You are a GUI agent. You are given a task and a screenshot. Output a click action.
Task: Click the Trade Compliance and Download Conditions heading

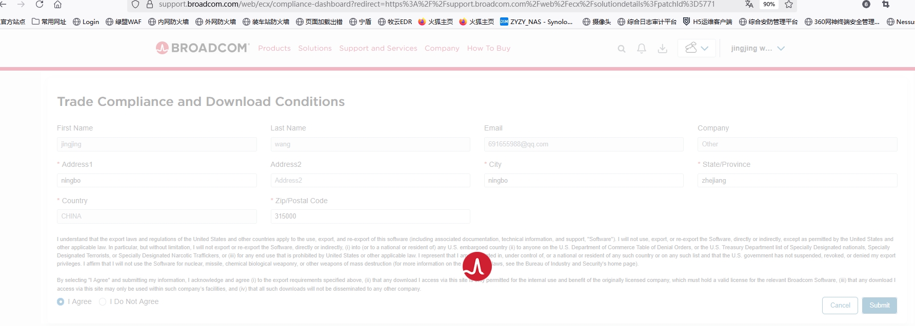pos(201,101)
